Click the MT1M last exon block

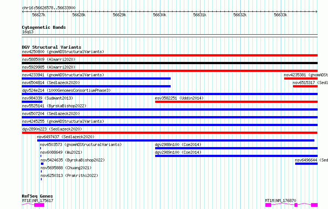click(x=314, y=205)
